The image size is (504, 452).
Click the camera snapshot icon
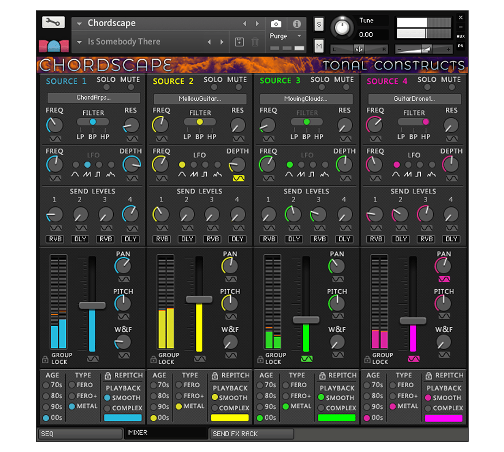point(276,24)
